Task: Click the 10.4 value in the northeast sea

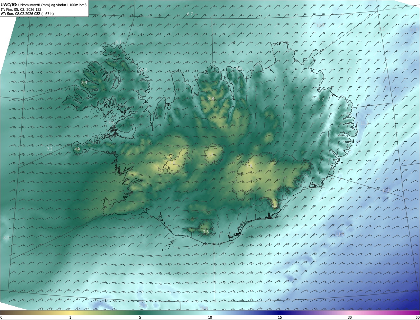Action: click(320, 26)
